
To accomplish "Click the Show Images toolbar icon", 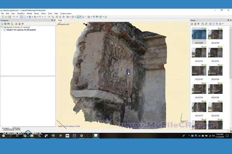I will tap(101, 17).
